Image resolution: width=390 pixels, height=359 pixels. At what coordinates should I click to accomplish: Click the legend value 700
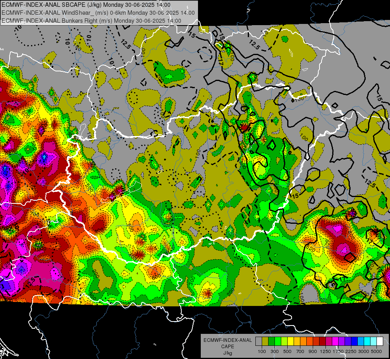[x=300, y=351]
